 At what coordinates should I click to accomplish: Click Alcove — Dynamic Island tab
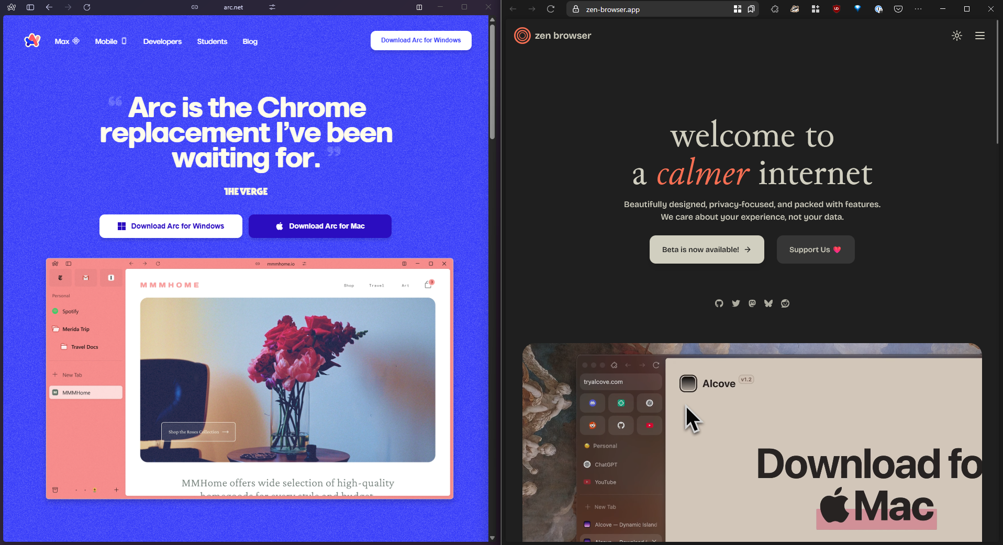pyautogui.click(x=621, y=525)
